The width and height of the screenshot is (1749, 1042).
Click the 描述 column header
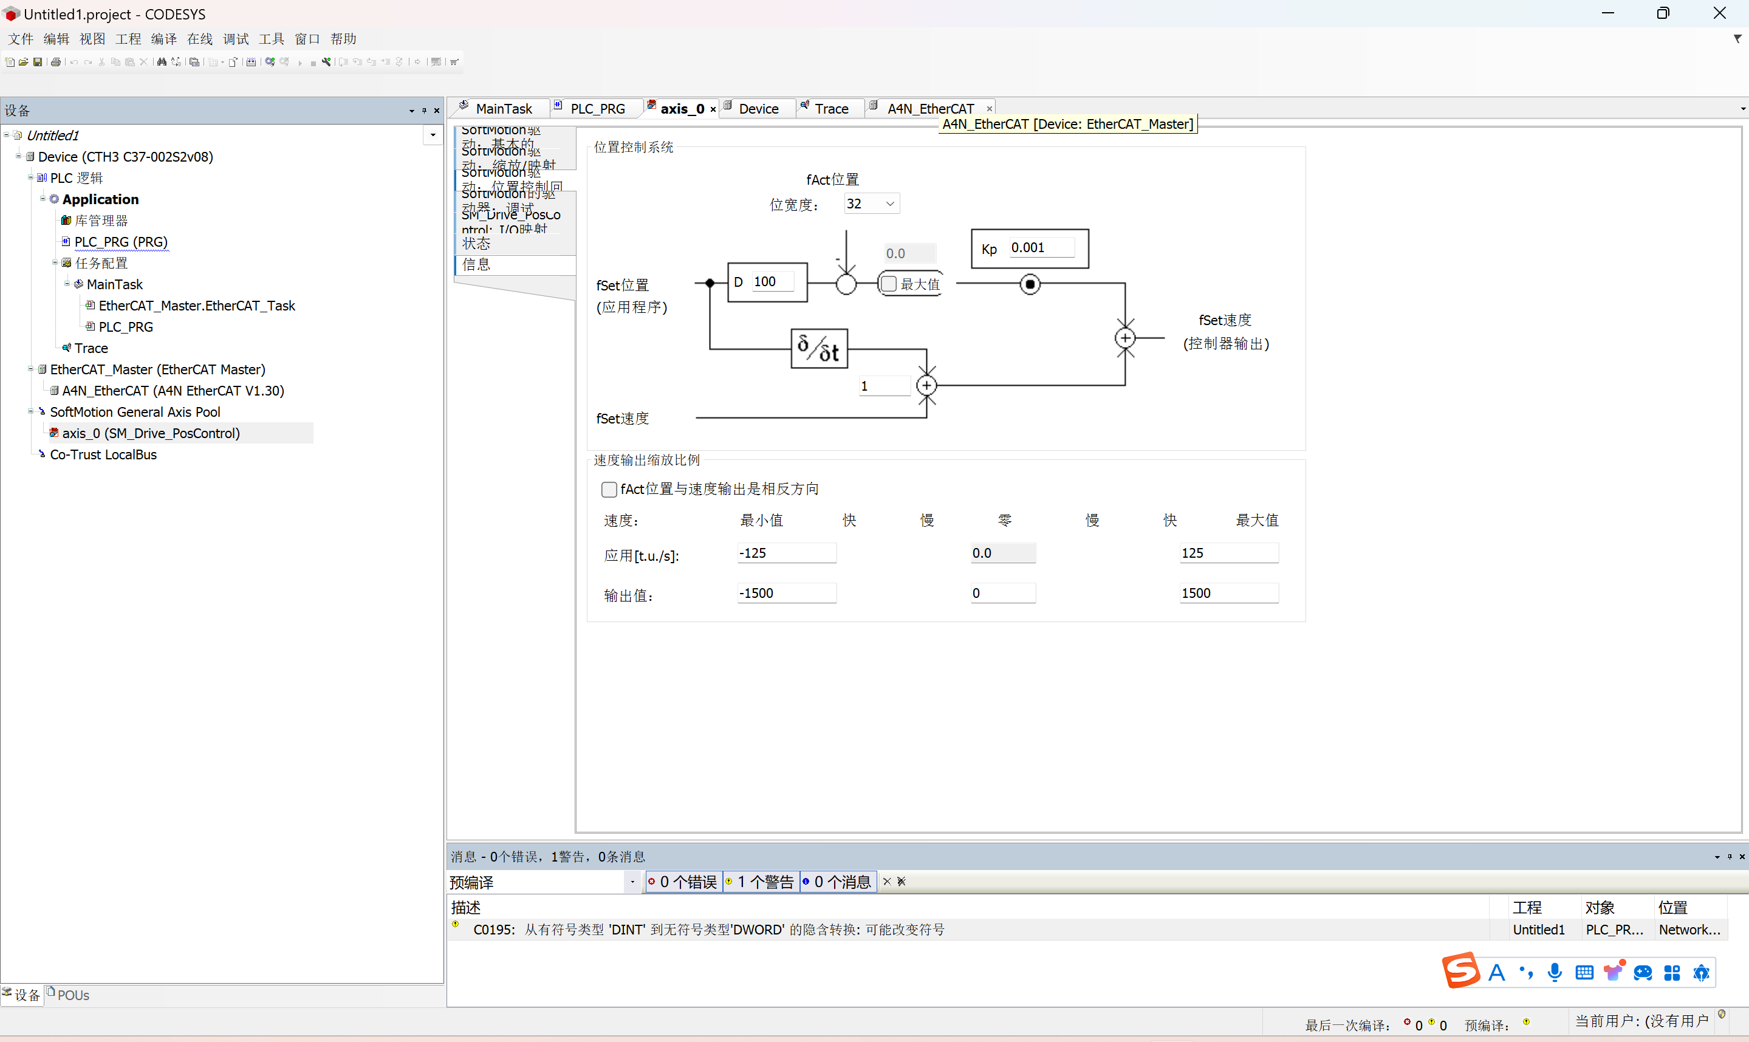pyautogui.click(x=968, y=907)
